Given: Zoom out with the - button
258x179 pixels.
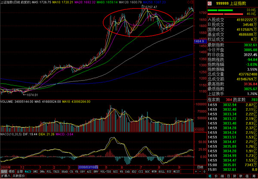Looking at the screenshot, I should [x=200, y=171].
